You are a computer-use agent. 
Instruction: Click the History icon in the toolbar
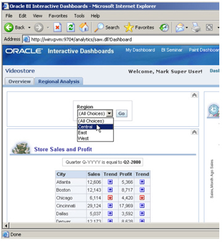pos(164,28)
